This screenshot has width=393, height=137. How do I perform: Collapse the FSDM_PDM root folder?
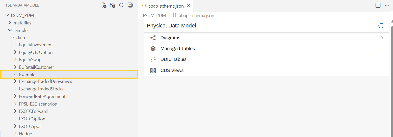tap(7, 15)
